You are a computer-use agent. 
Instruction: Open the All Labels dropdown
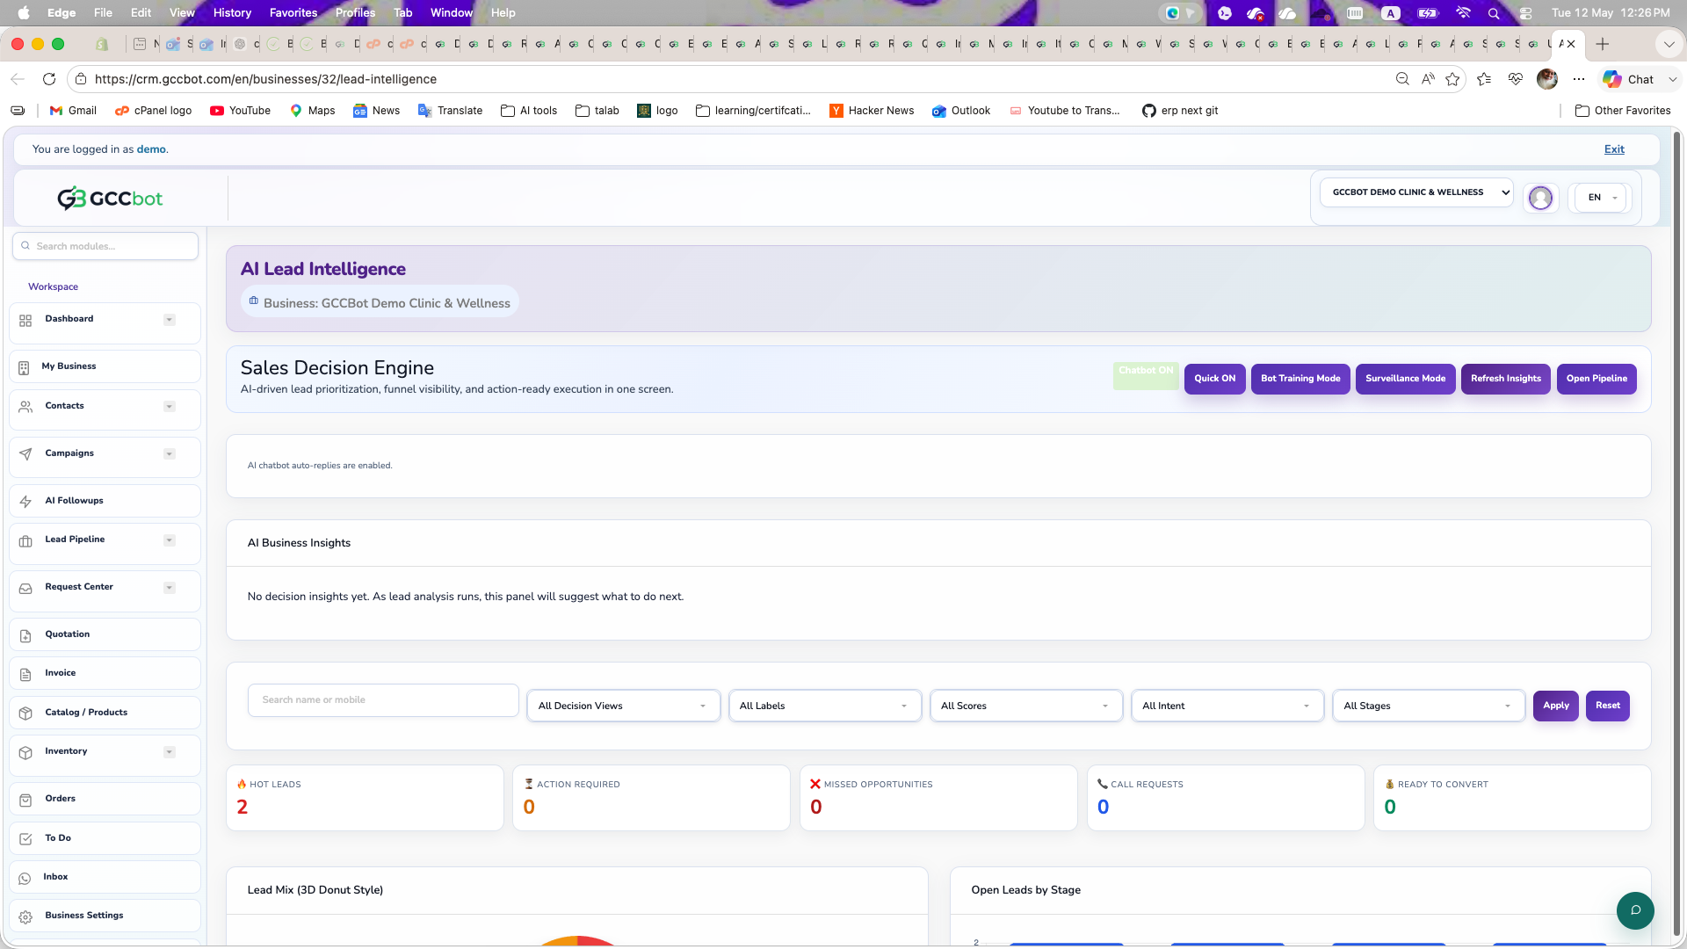tap(824, 706)
